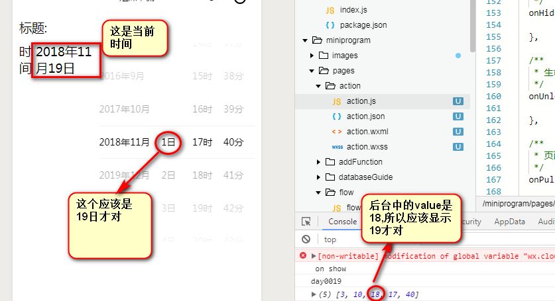
Task: Collapse the pages folder arrow
Action: [312, 71]
